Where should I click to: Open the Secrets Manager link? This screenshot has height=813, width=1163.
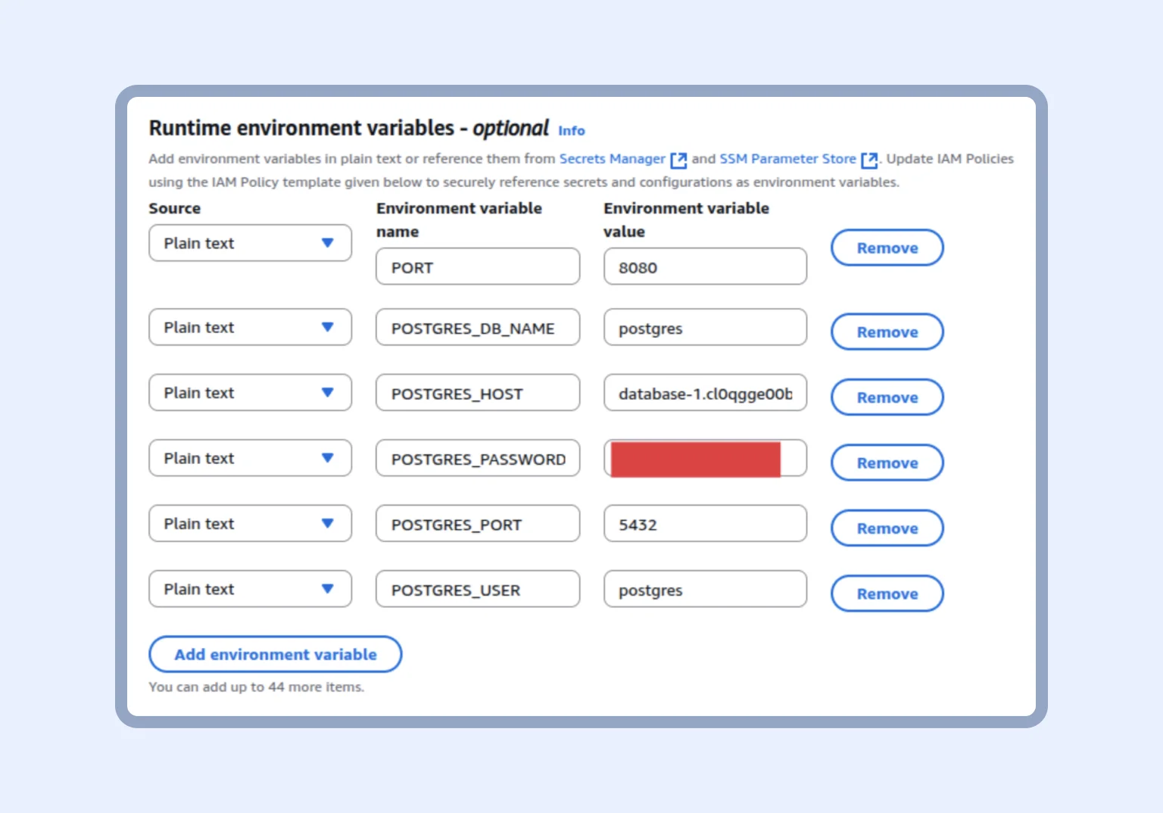click(x=612, y=159)
